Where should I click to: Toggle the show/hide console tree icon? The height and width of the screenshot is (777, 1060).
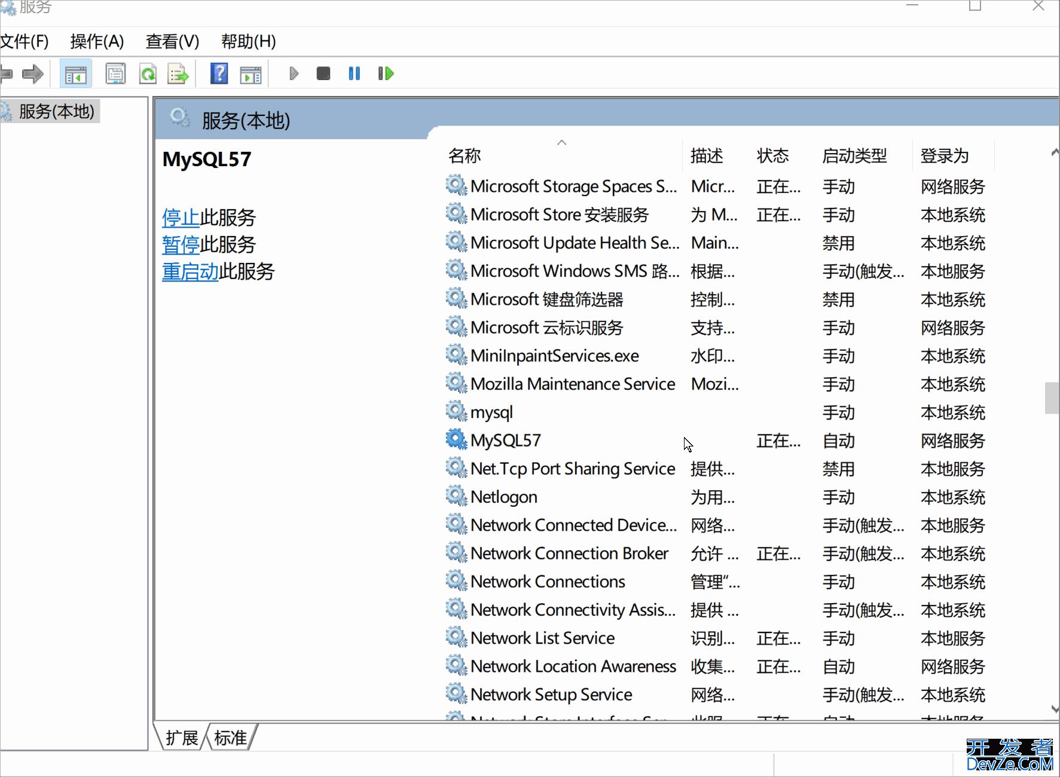tap(76, 74)
